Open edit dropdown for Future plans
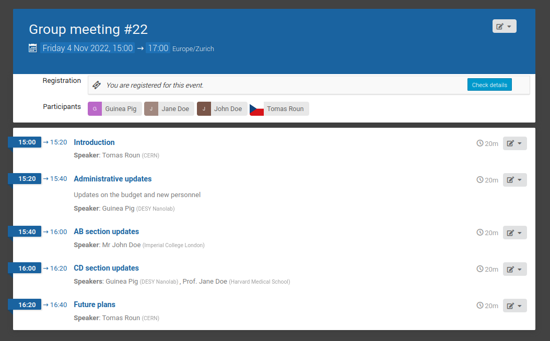 click(x=514, y=306)
